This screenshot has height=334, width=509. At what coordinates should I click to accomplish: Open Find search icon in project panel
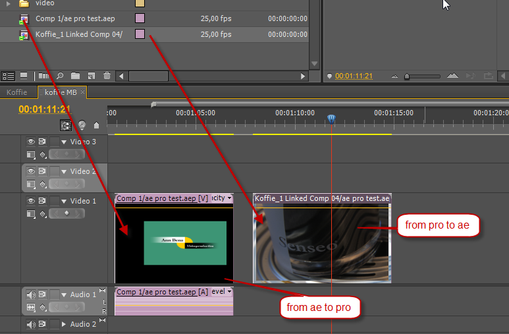[60, 76]
